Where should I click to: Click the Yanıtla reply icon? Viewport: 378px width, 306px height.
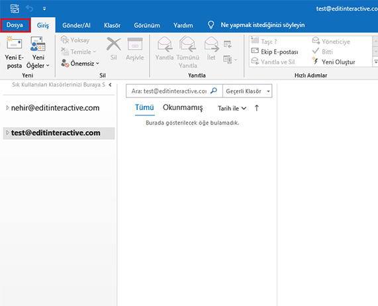click(164, 49)
